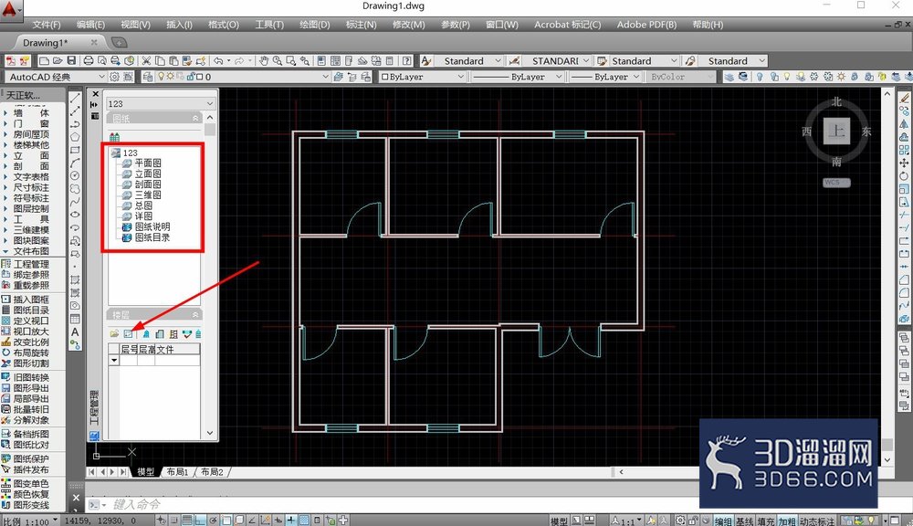The image size is (913, 526).
Task: Open the 编辑(E) menu
Action: (90, 25)
